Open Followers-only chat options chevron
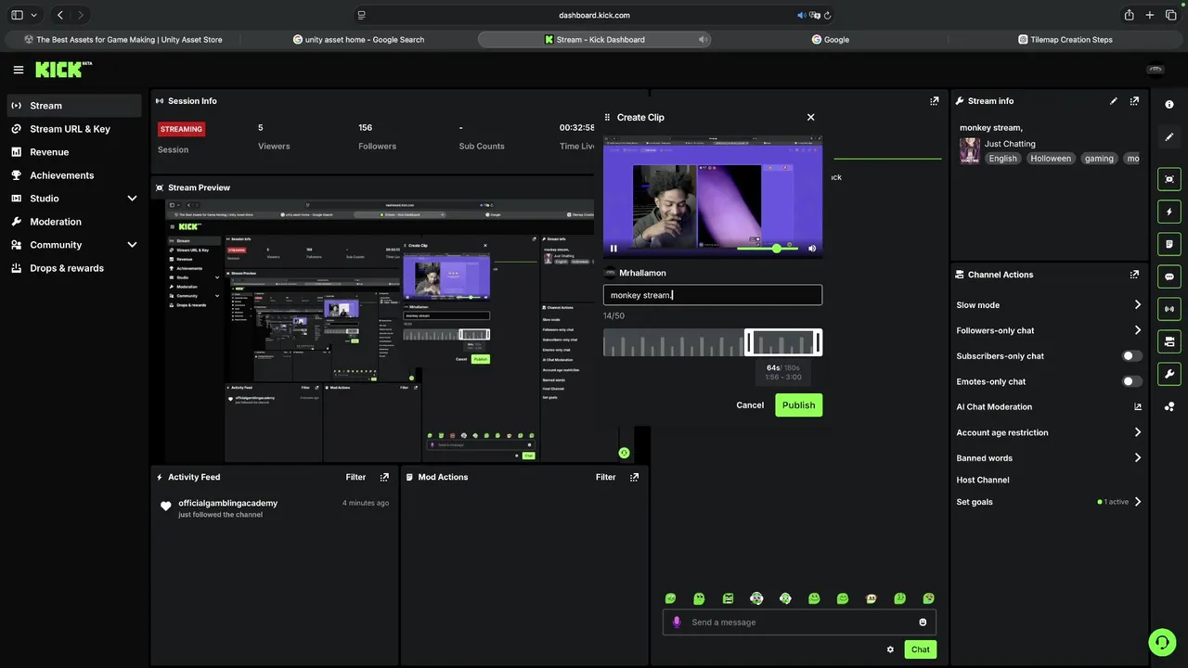Screen dimensions: 1188x668 pos(1138,330)
